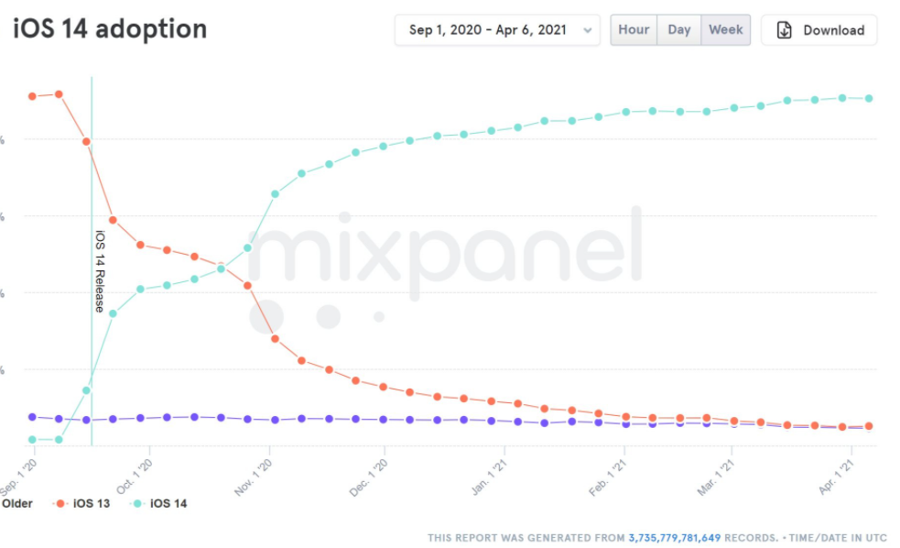Switch chart granularity to Day
Viewport: 900px width, 548px height.
click(679, 29)
